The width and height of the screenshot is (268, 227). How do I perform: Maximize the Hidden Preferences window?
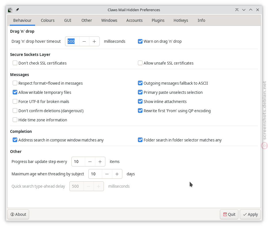251,10
